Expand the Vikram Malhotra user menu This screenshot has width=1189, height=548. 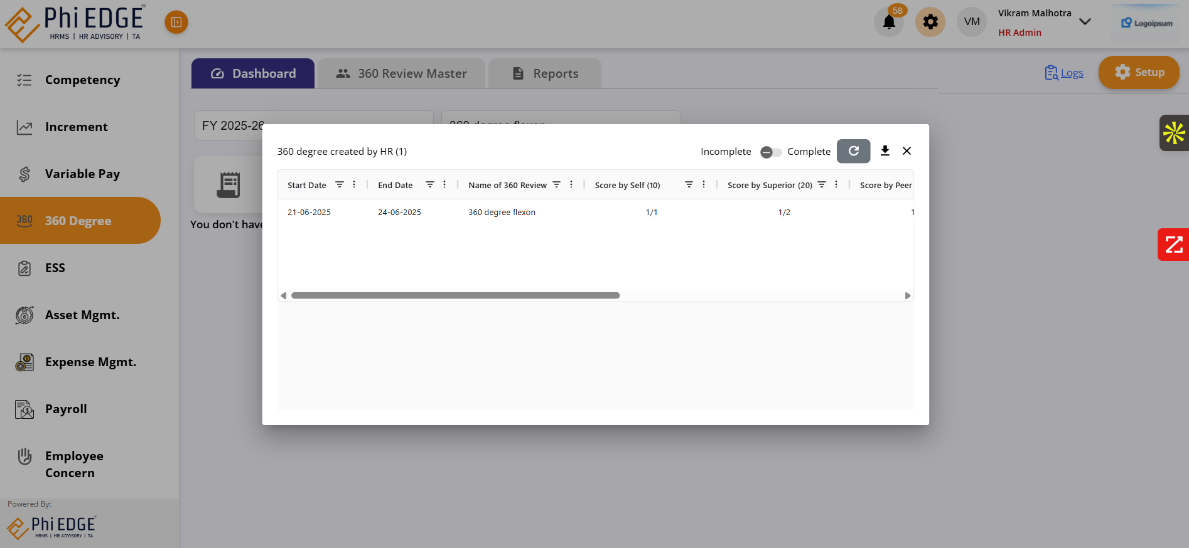(1085, 22)
